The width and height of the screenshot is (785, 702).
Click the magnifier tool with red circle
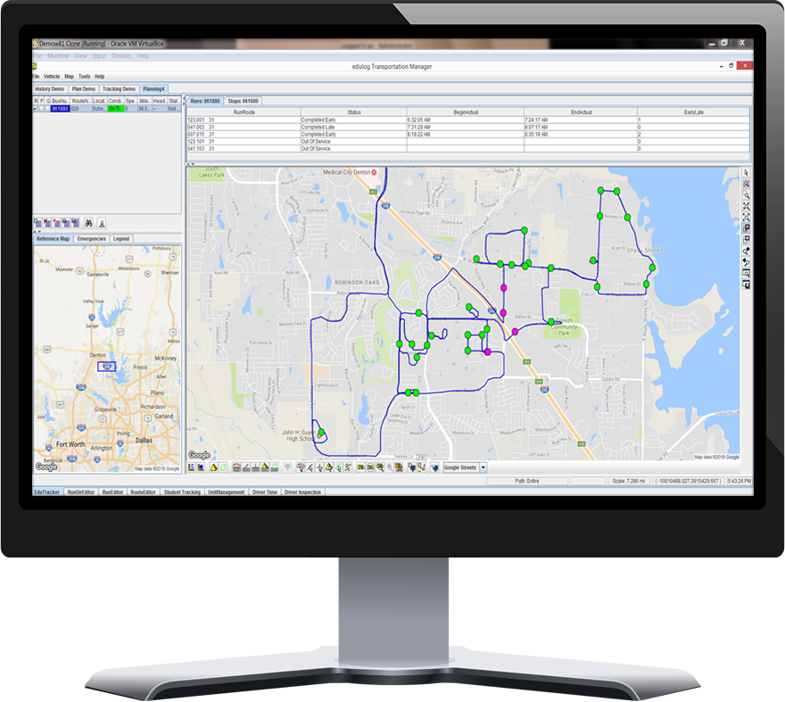click(x=746, y=194)
